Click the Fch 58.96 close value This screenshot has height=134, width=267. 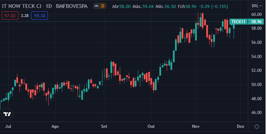click(x=187, y=7)
